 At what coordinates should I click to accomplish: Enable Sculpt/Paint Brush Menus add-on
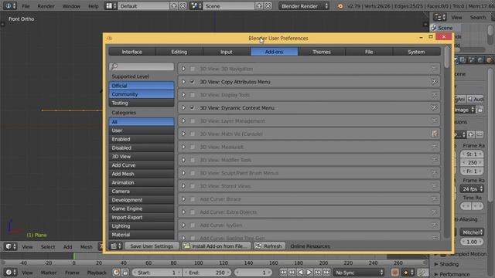(193, 173)
